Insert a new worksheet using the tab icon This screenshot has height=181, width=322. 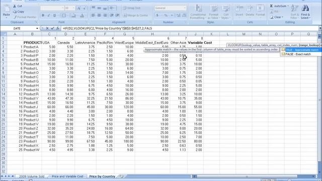121,176
